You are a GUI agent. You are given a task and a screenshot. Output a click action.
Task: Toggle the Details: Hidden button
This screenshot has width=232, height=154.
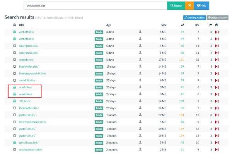pyautogui.click(x=217, y=18)
